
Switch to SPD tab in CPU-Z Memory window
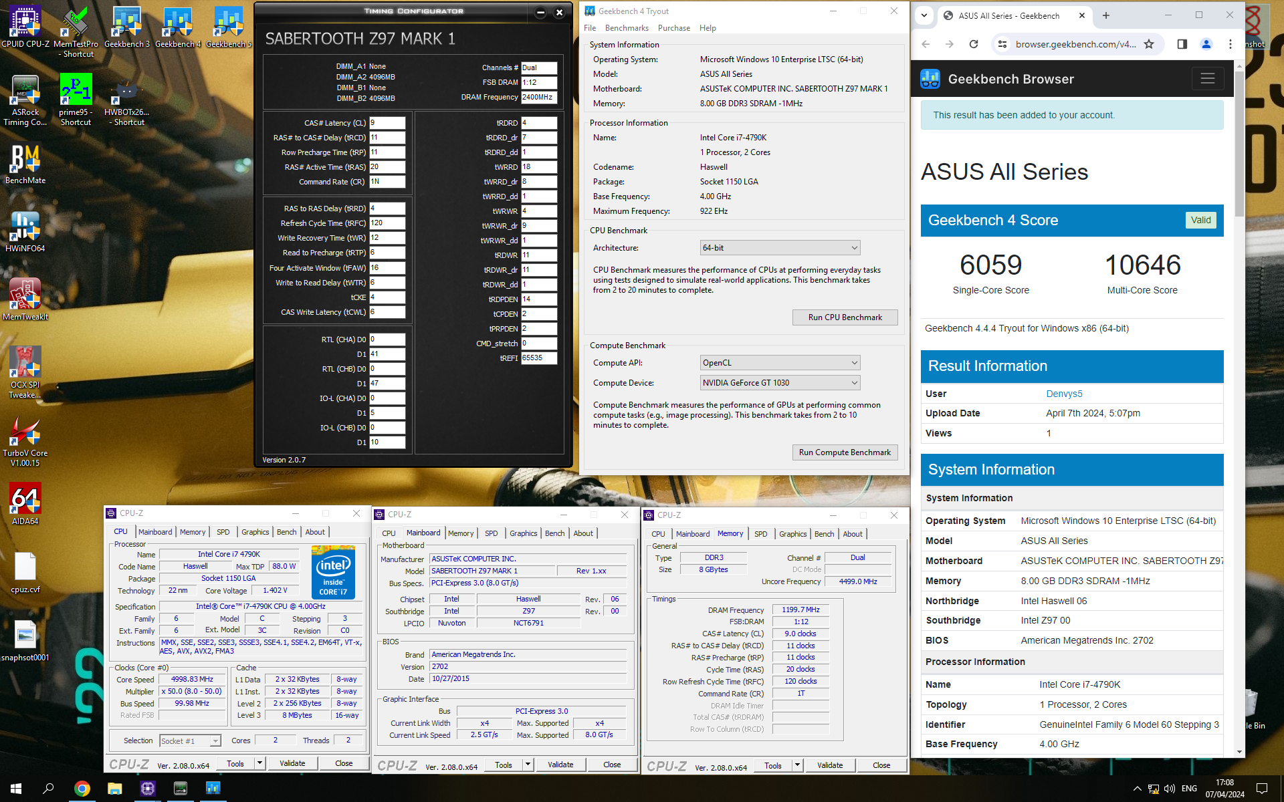tap(760, 534)
